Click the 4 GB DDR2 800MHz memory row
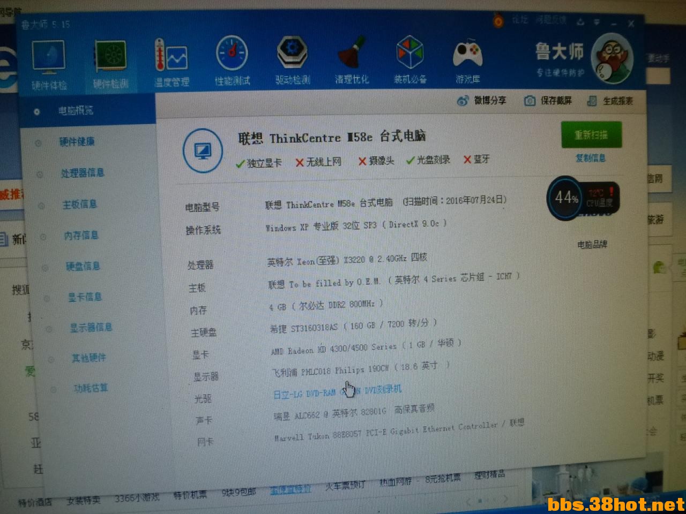Screen dimensions: 686x514 click(326, 305)
